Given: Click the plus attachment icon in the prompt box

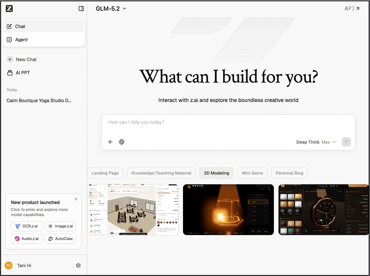Looking at the screenshot, I should tap(110, 142).
